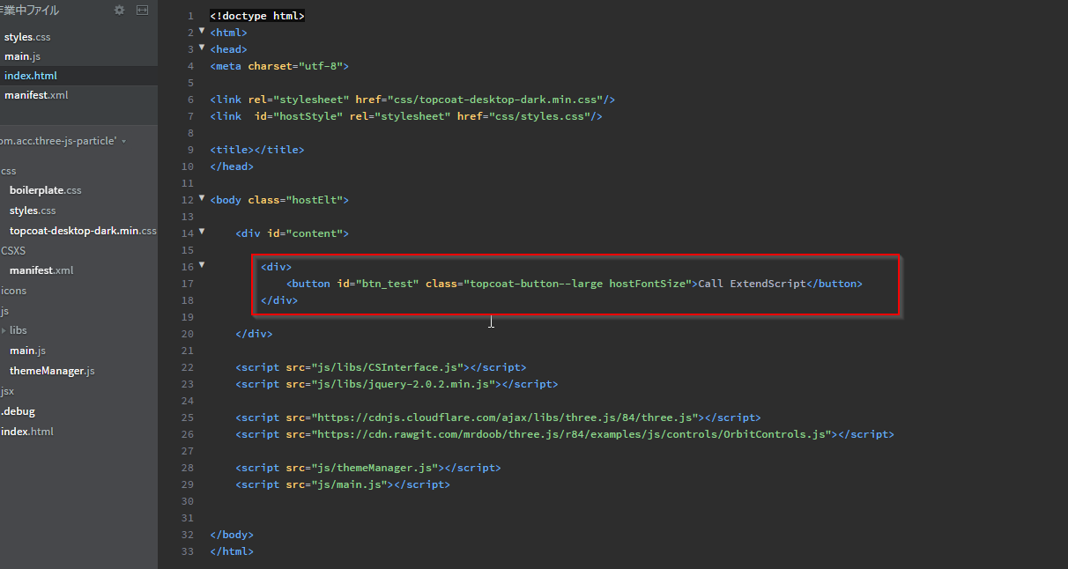Screen dimensions: 1068x569
Task: Select the icons folder in project tree
Action: [x=13, y=291]
